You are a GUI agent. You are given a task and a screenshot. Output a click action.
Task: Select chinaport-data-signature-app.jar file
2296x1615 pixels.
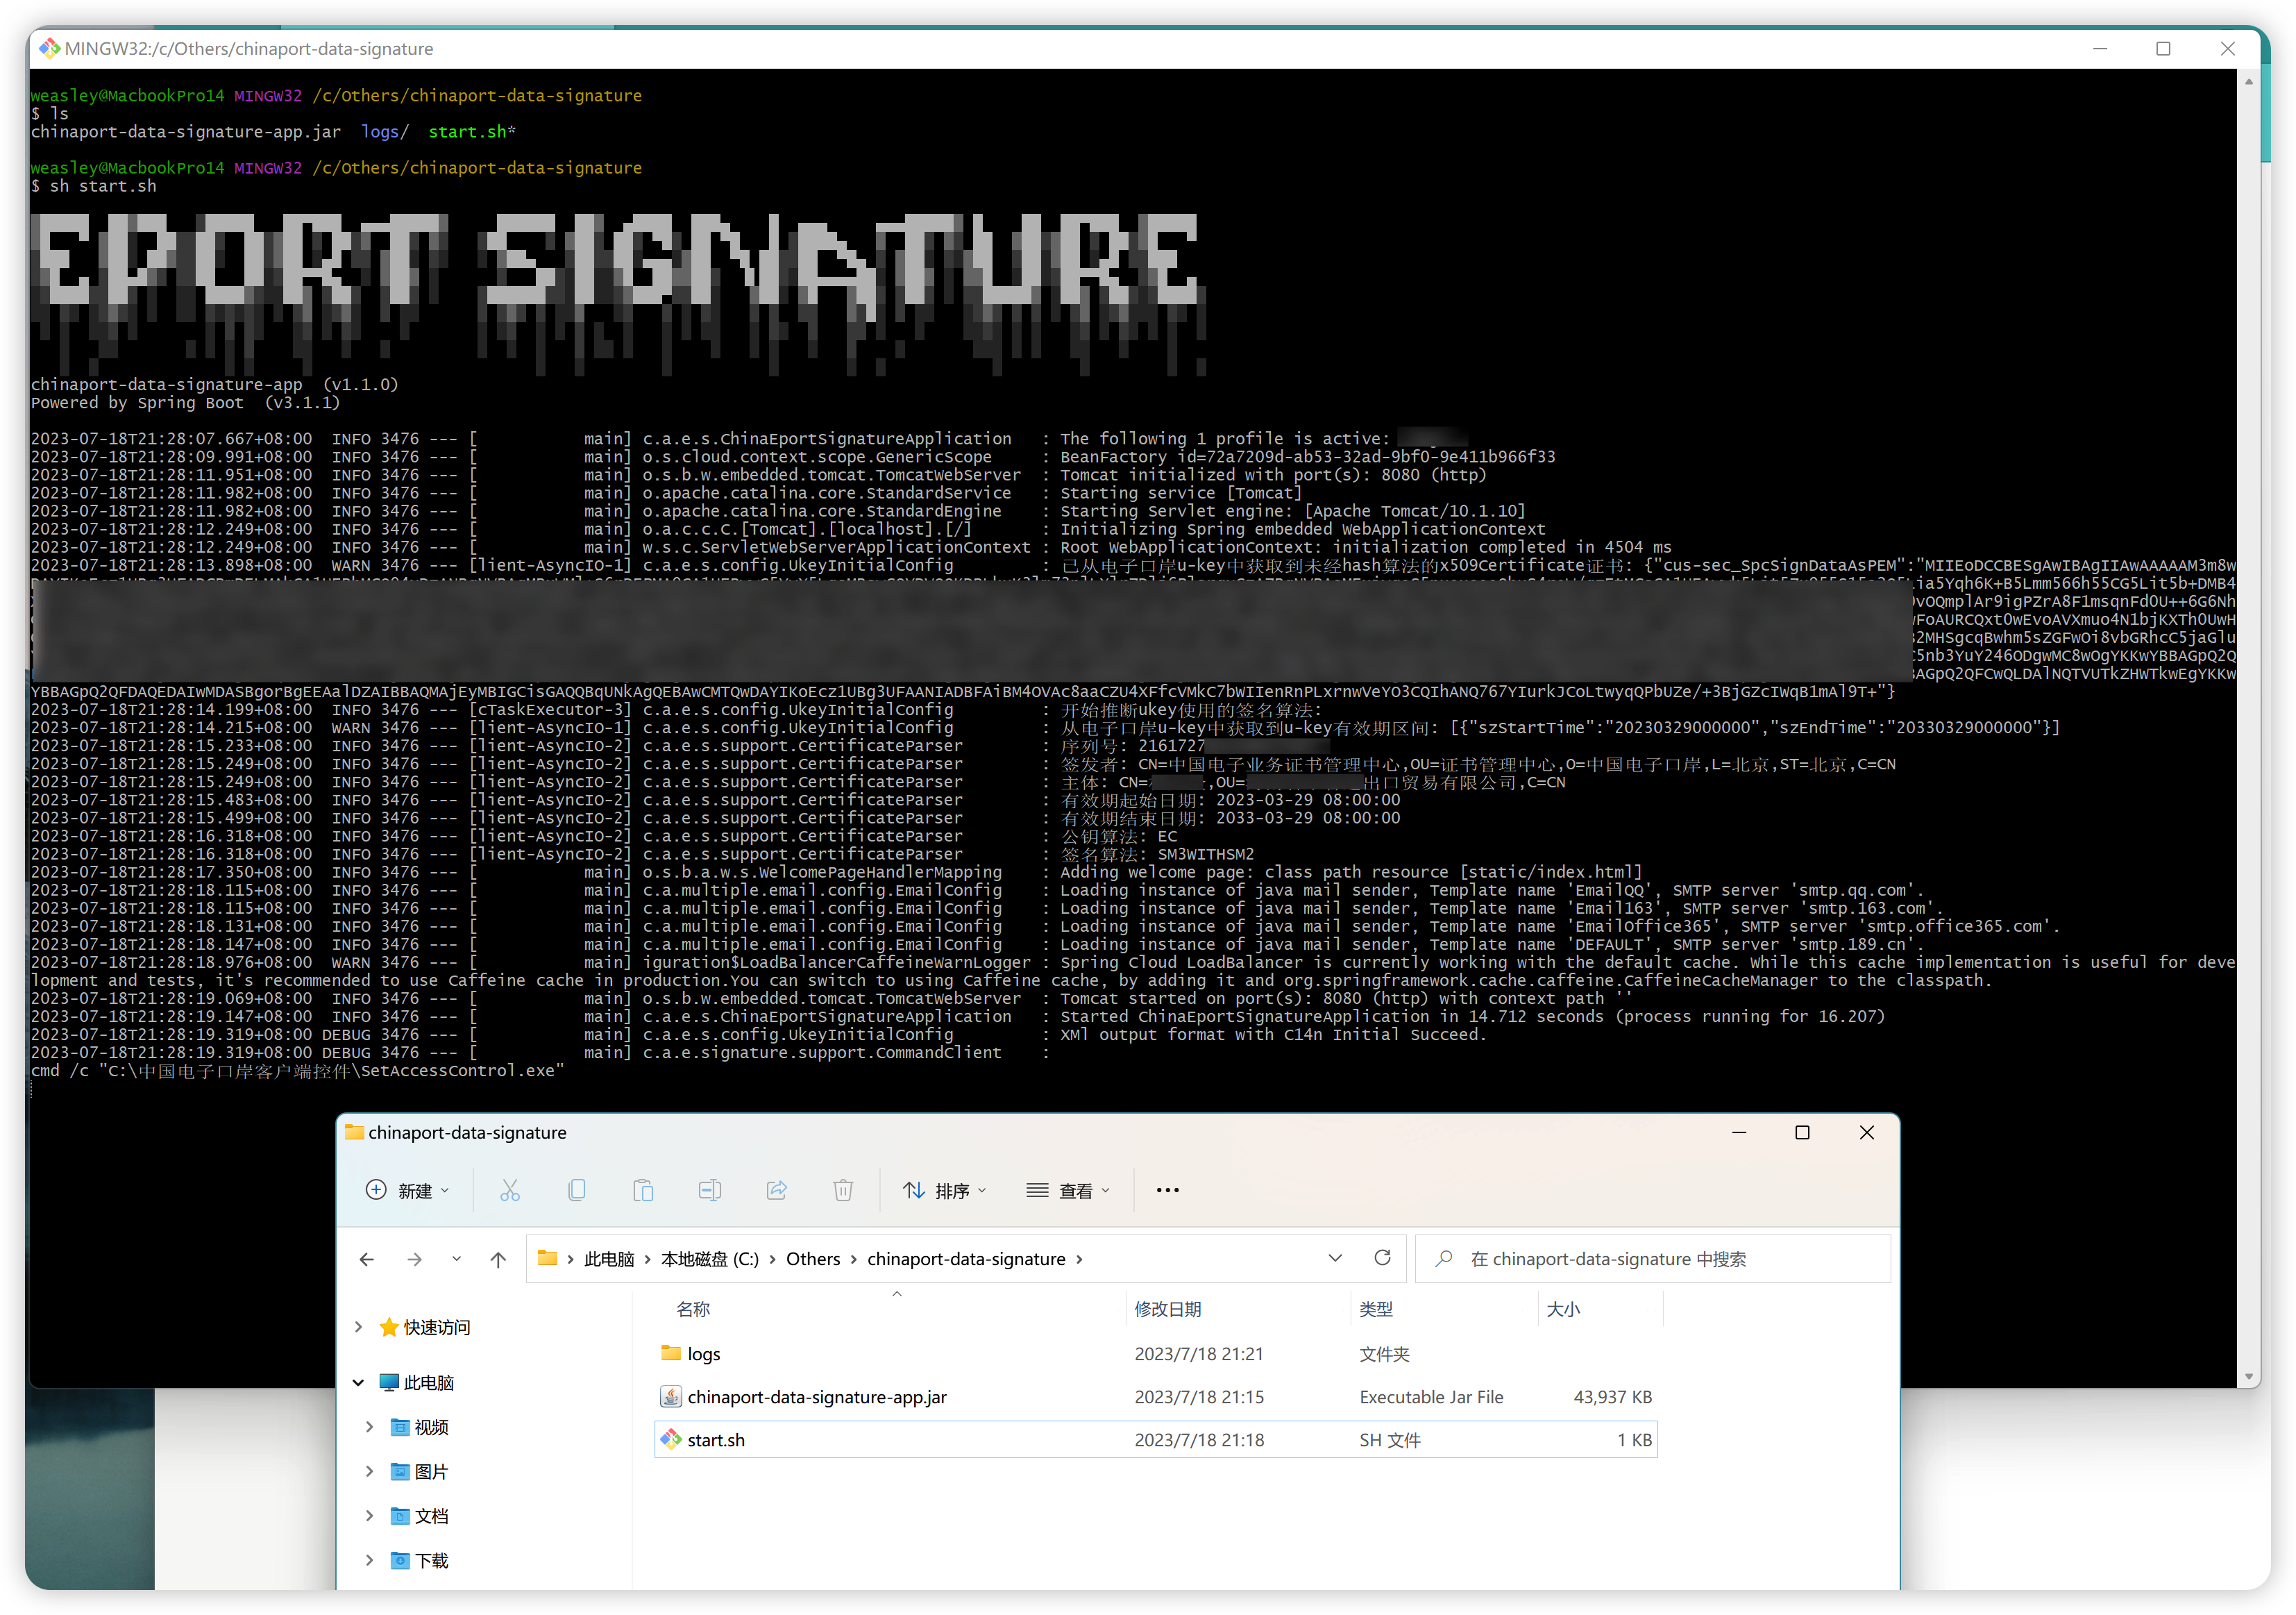pyautogui.click(x=816, y=1397)
